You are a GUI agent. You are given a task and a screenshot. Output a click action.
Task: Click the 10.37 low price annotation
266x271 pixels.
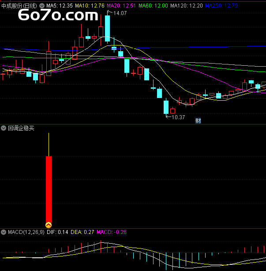coord(178,117)
